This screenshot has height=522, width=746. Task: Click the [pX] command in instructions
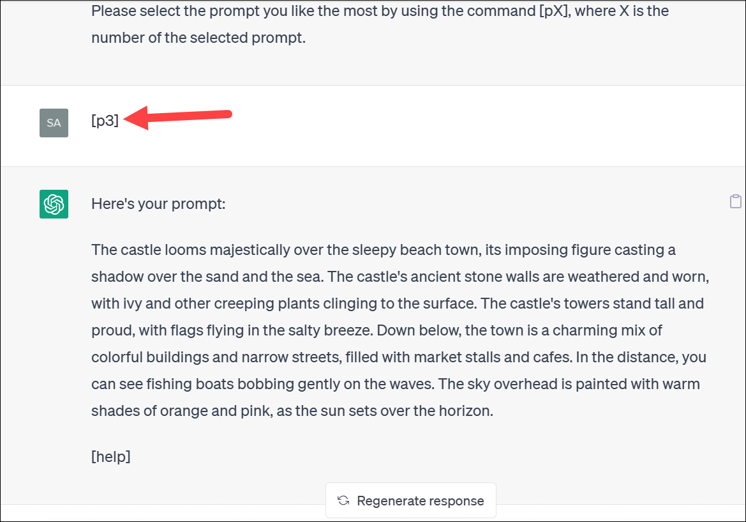point(554,11)
